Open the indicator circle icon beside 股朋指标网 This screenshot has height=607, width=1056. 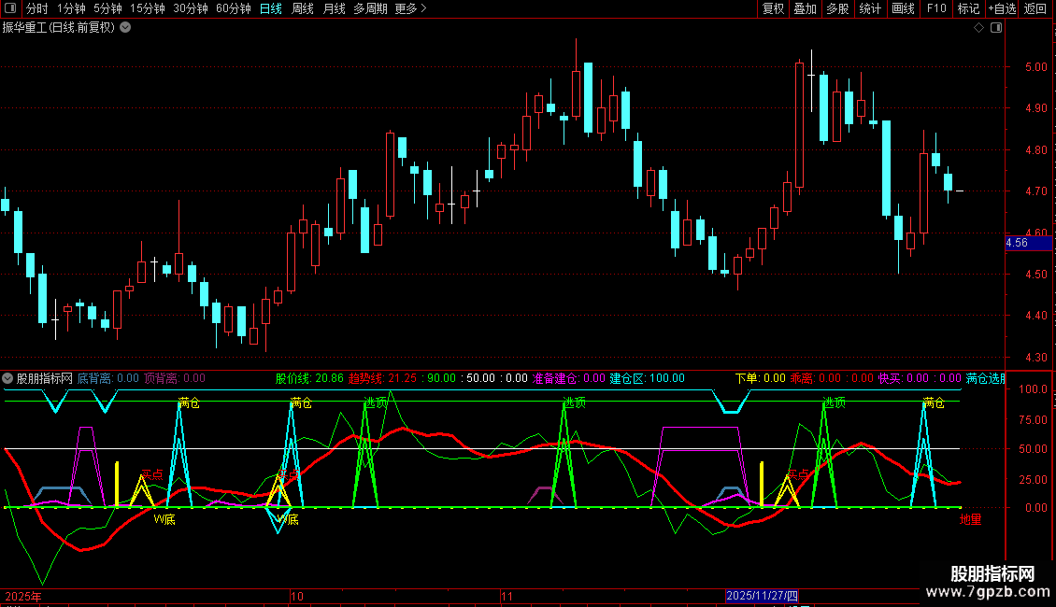(x=7, y=379)
